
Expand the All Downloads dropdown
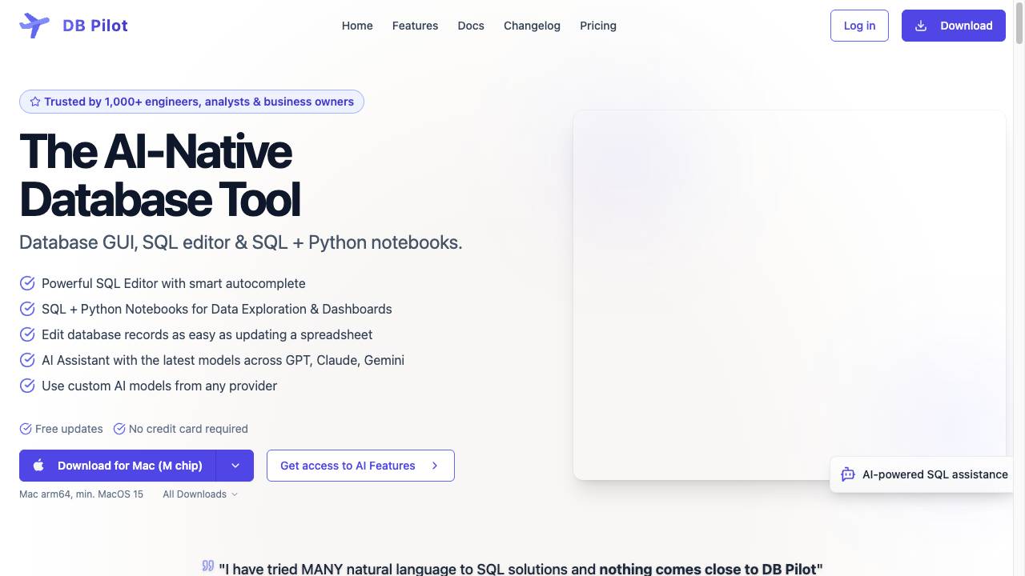click(x=200, y=494)
